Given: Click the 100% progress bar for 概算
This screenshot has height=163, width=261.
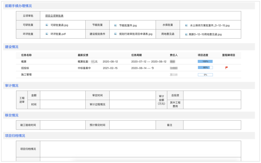Looking at the screenshot, I should click(205, 61).
